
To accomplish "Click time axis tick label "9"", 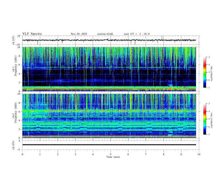I will (181, 154).
